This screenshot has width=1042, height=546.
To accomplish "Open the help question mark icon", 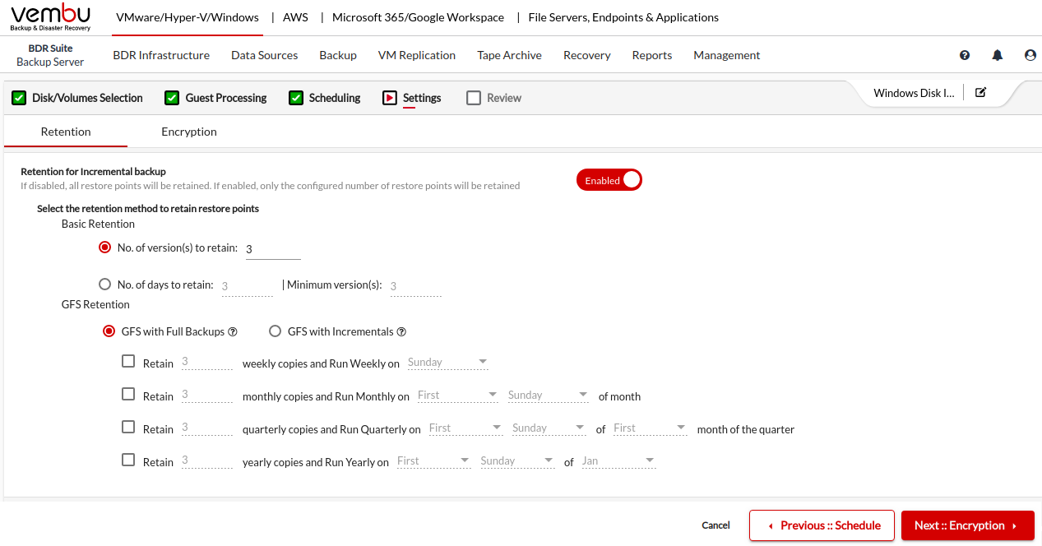I will 965,55.
